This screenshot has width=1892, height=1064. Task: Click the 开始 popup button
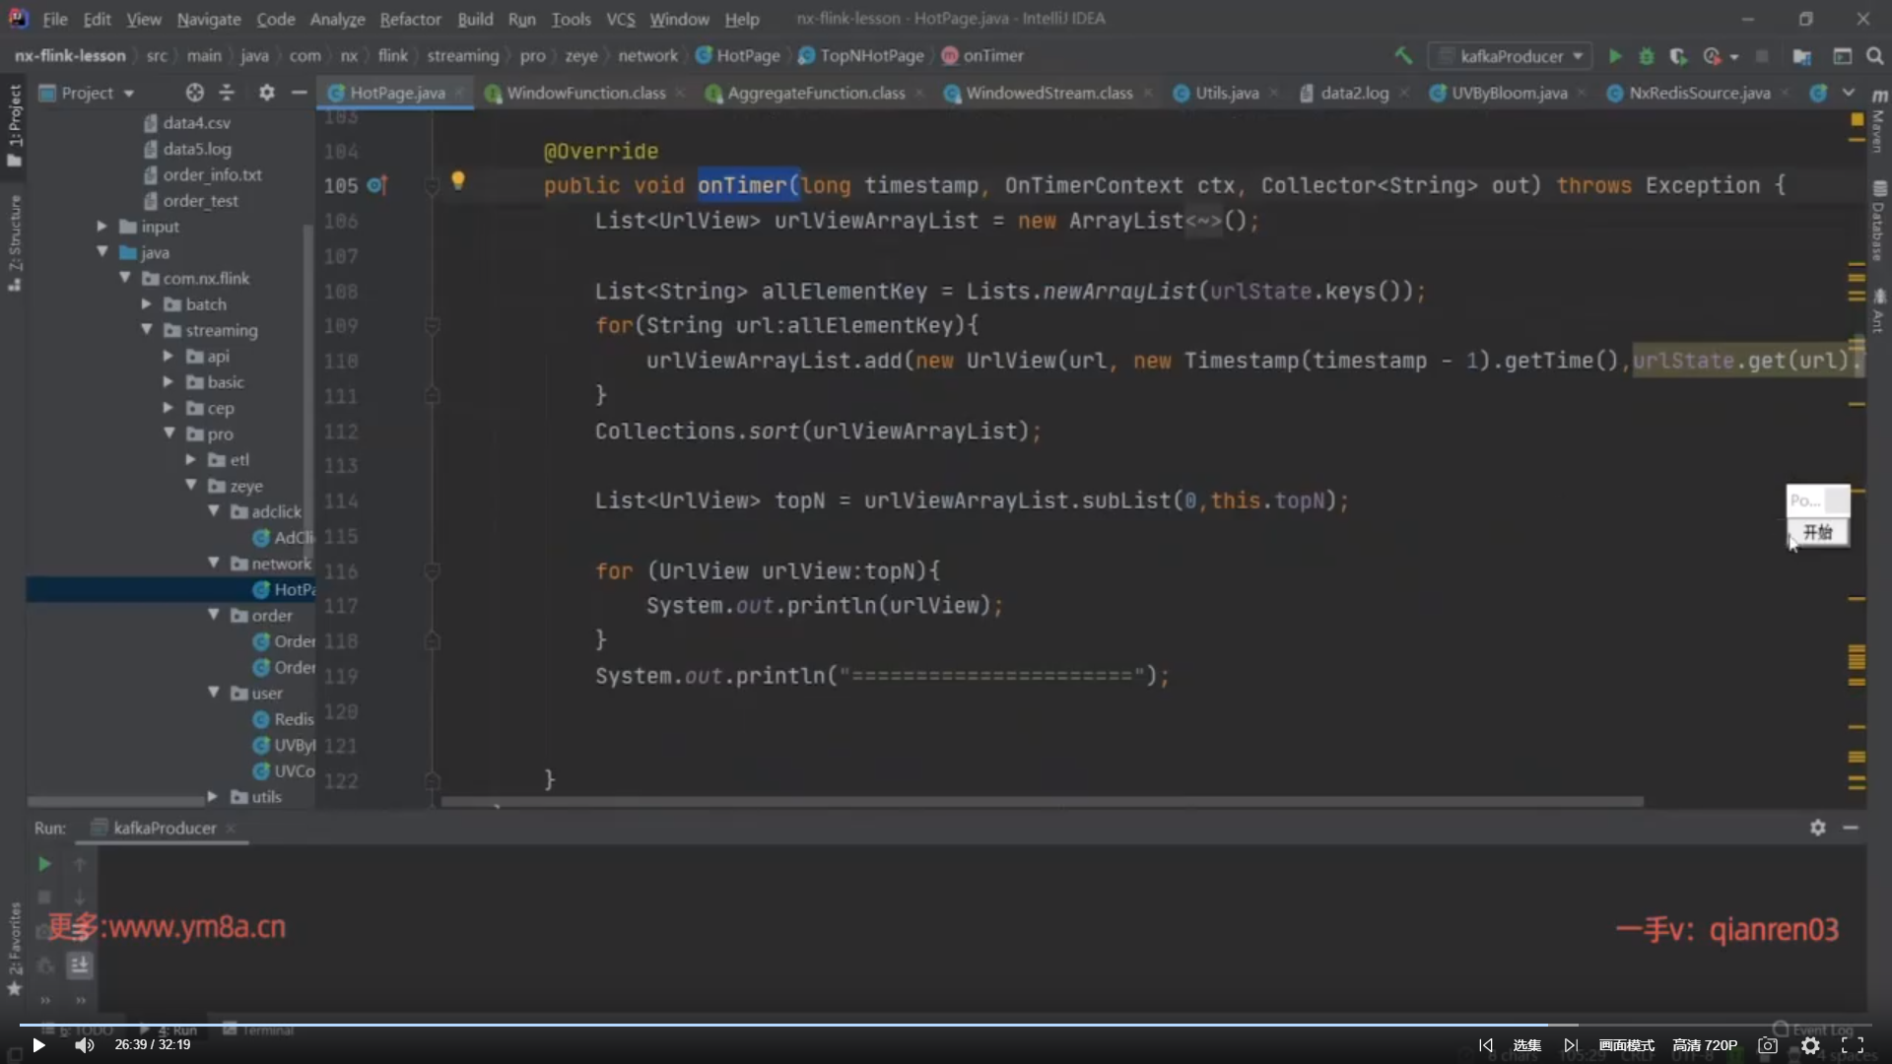coord(1817,532)
